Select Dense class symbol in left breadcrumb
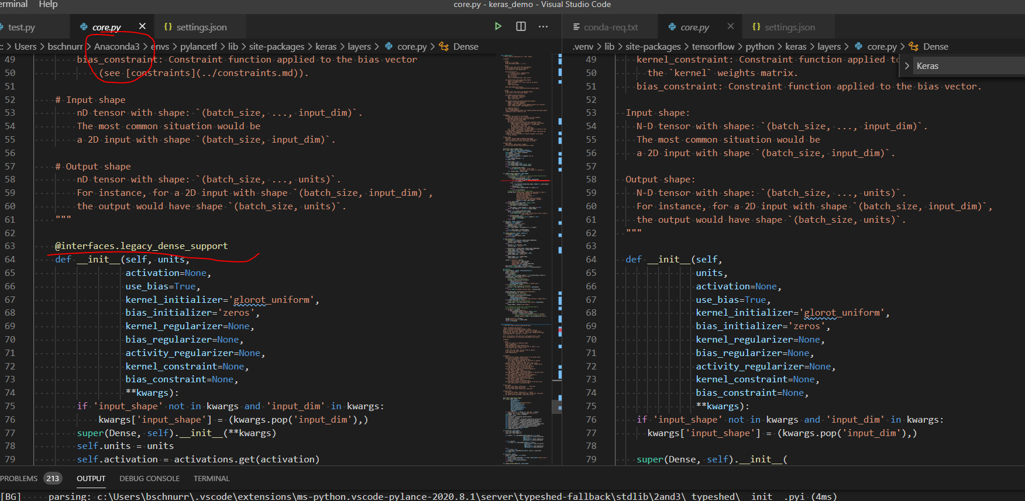1025x501 pixels. (x=465, y=47)
